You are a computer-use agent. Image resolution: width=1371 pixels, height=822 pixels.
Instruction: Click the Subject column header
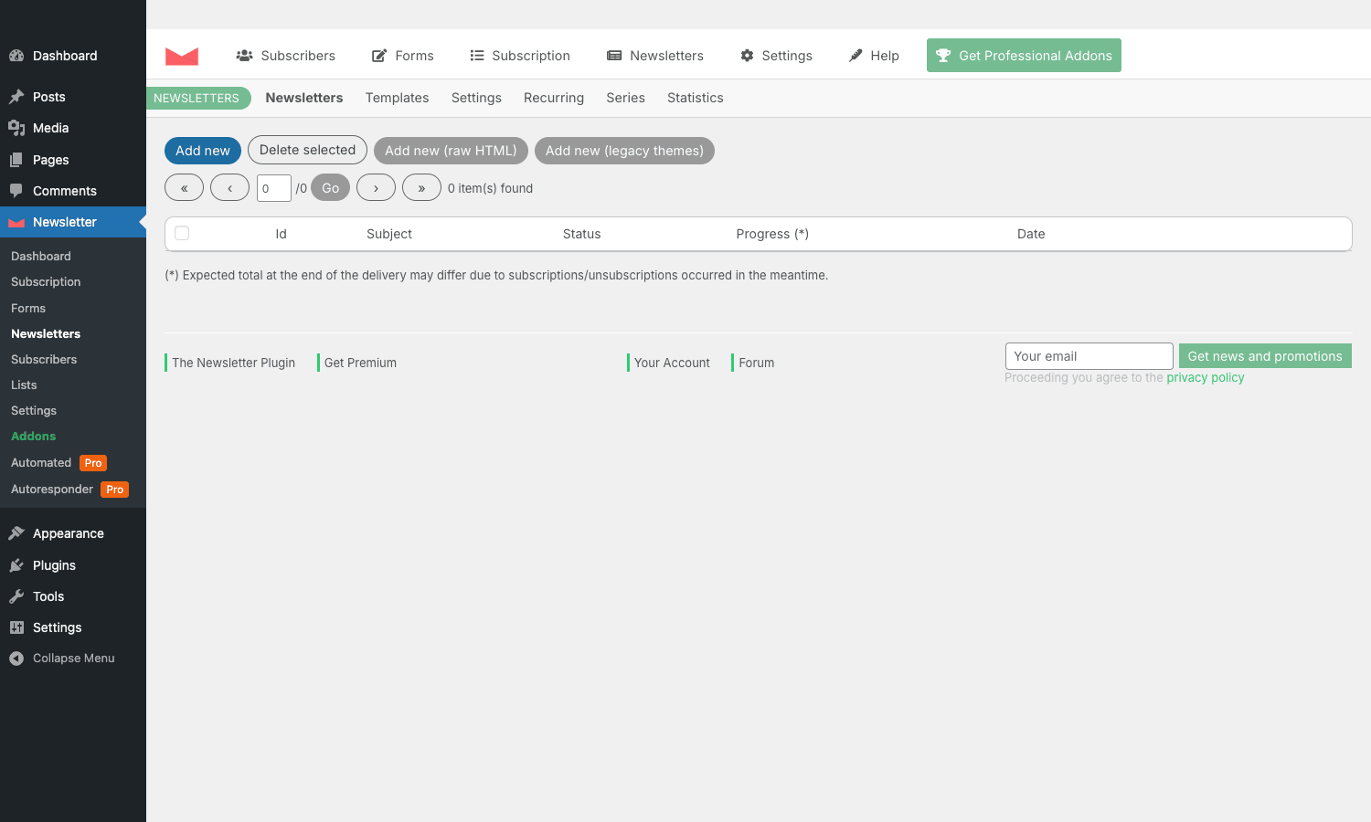pos(389,234)
